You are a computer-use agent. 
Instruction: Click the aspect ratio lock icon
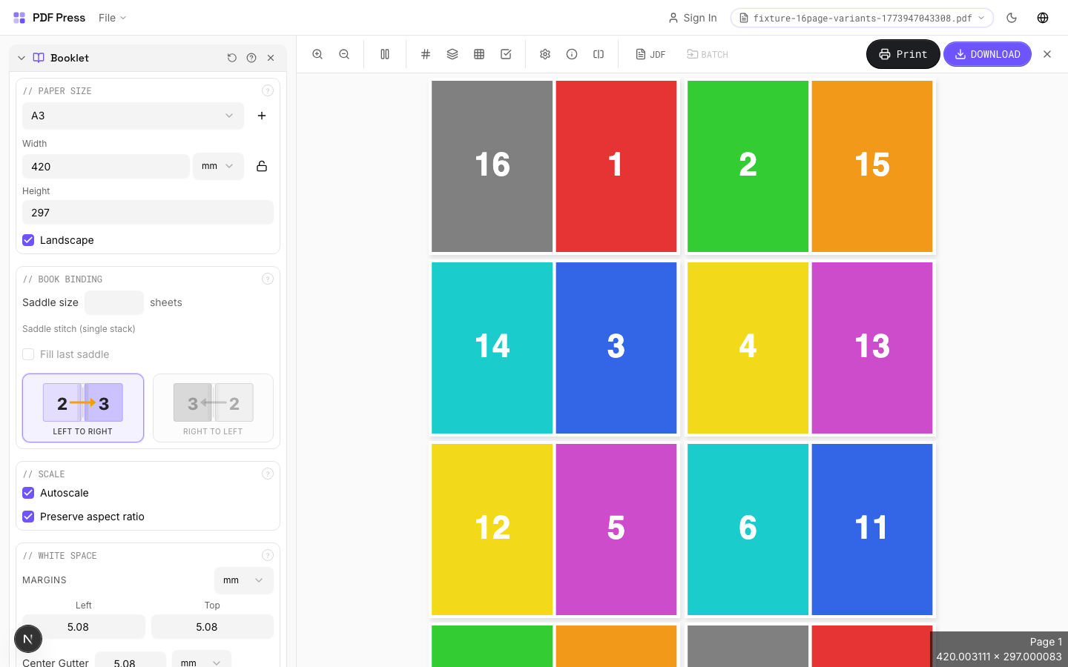(262, 167)
